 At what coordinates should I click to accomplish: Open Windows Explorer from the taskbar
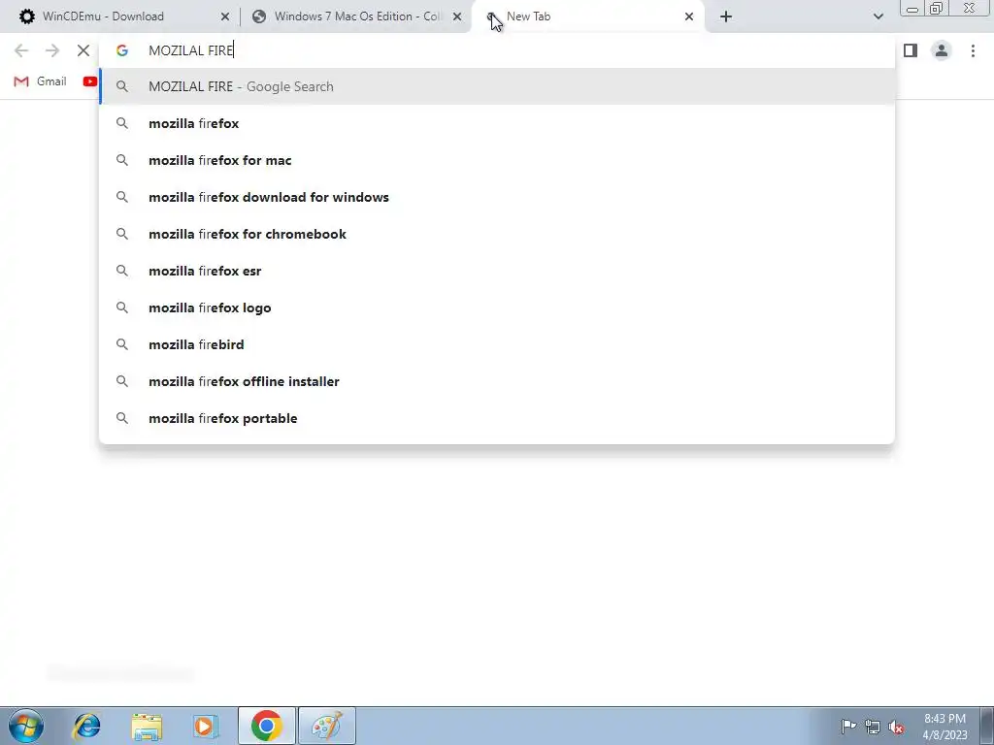(147, 726)
